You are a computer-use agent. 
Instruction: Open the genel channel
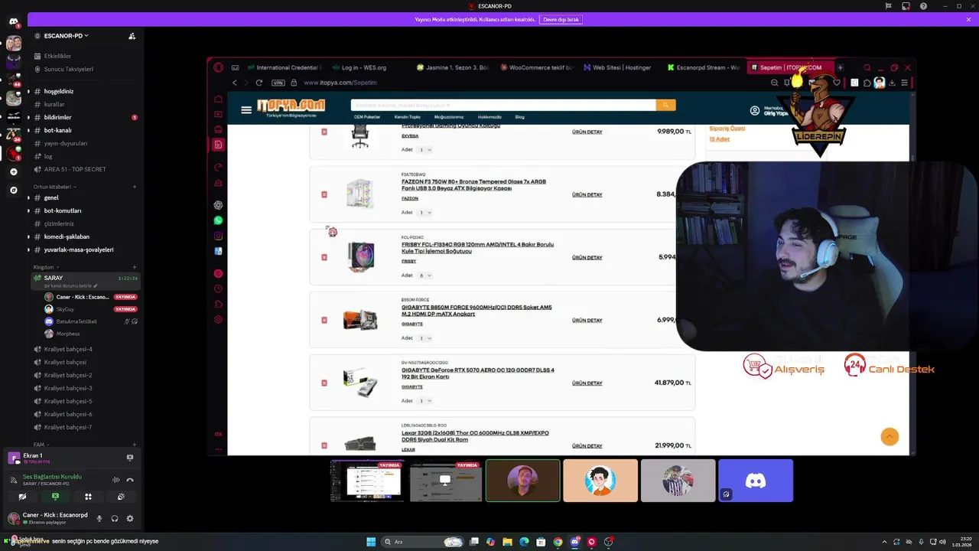[51, 197]
